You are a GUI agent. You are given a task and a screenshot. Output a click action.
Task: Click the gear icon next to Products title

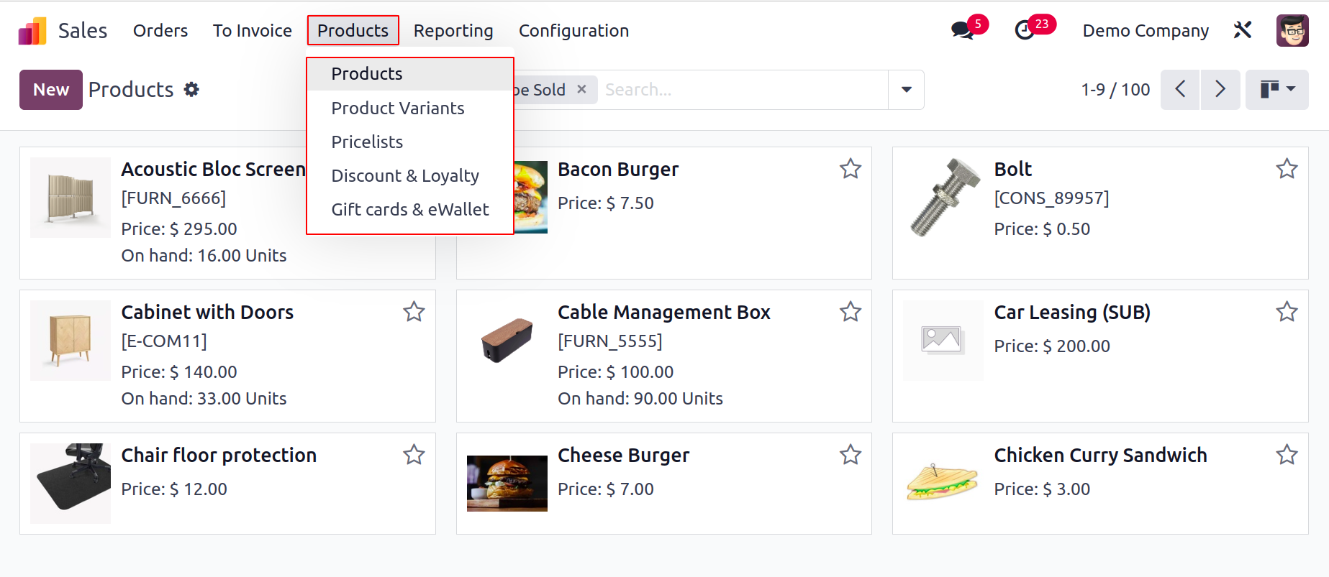coord(191,90)
